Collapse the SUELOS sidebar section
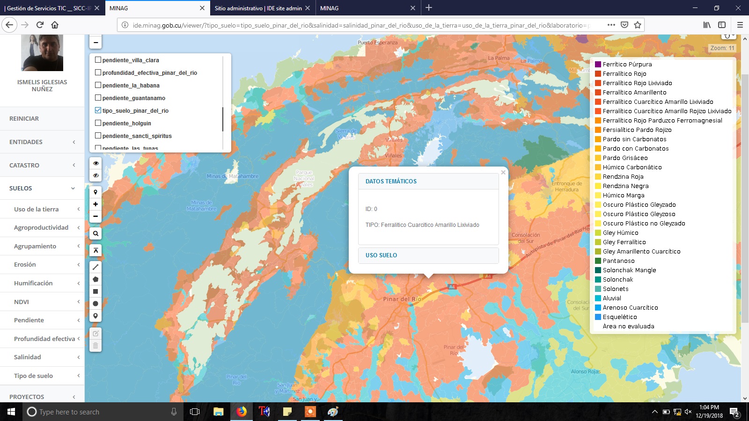Screen dimensions: 749x421 point(42,188)
